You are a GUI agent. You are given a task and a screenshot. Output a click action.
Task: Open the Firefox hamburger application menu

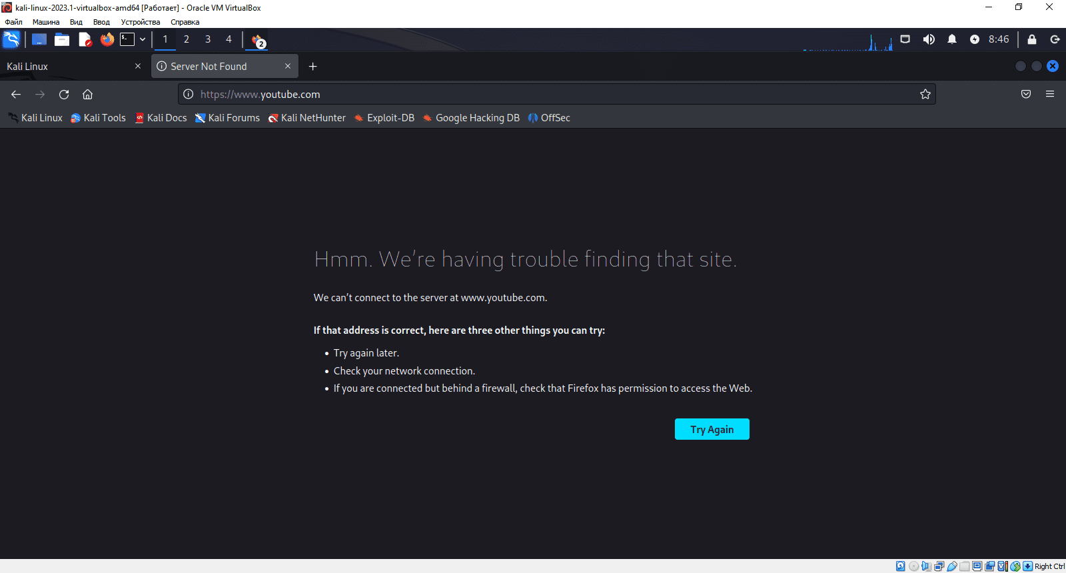pos(1050,95)
